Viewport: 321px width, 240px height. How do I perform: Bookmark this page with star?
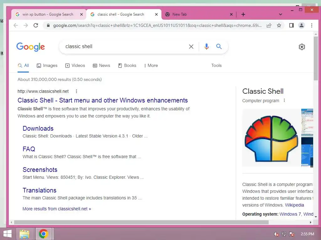[x=279, y=25]
